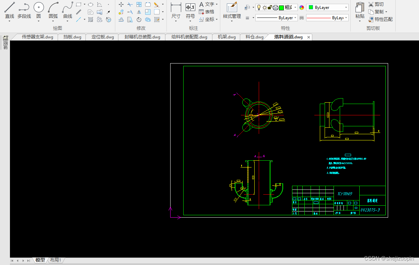The image size is (419, 265).
Task: Switch to 传感器支架.dwg tab
Action: tap(37, 37)
